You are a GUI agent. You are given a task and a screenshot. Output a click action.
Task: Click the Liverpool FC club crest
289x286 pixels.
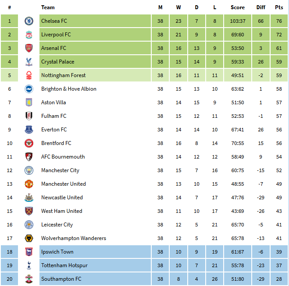29,35
